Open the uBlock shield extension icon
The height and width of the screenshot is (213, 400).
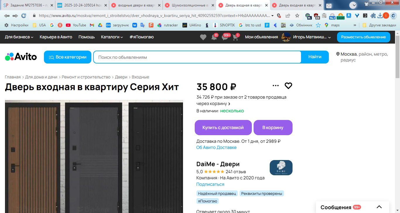coord(316,16)
